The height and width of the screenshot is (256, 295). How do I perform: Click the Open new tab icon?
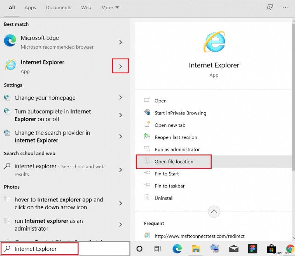point(147,124)
